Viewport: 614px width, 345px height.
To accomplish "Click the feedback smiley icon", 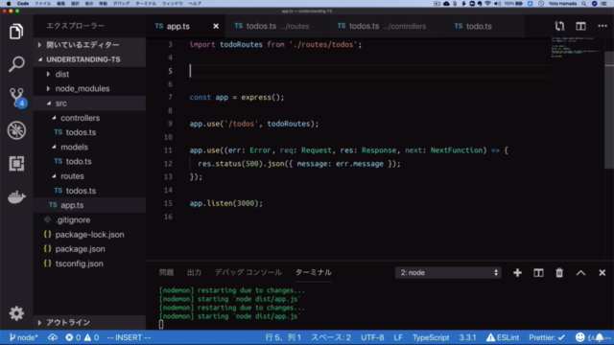I will point(579,337).
